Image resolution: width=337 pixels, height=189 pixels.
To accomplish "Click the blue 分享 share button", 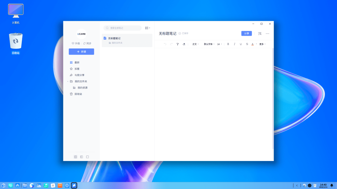I will pos(247,33).
